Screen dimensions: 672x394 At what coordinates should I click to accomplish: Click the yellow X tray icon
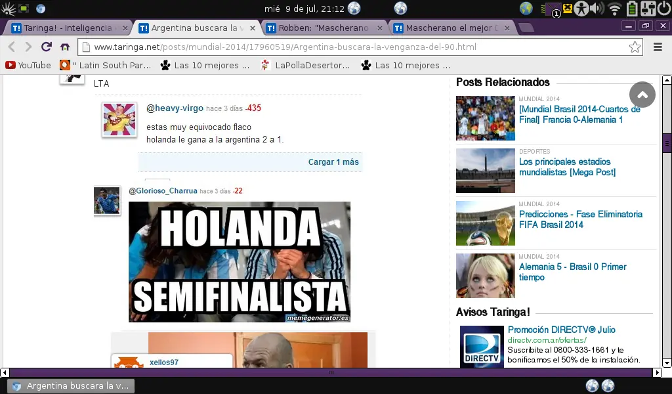pyautogui.click(x=568, y=8)
